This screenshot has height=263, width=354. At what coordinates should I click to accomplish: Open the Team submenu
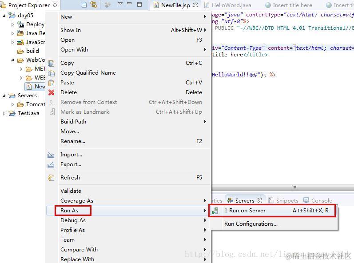click(x=128, y=240)
